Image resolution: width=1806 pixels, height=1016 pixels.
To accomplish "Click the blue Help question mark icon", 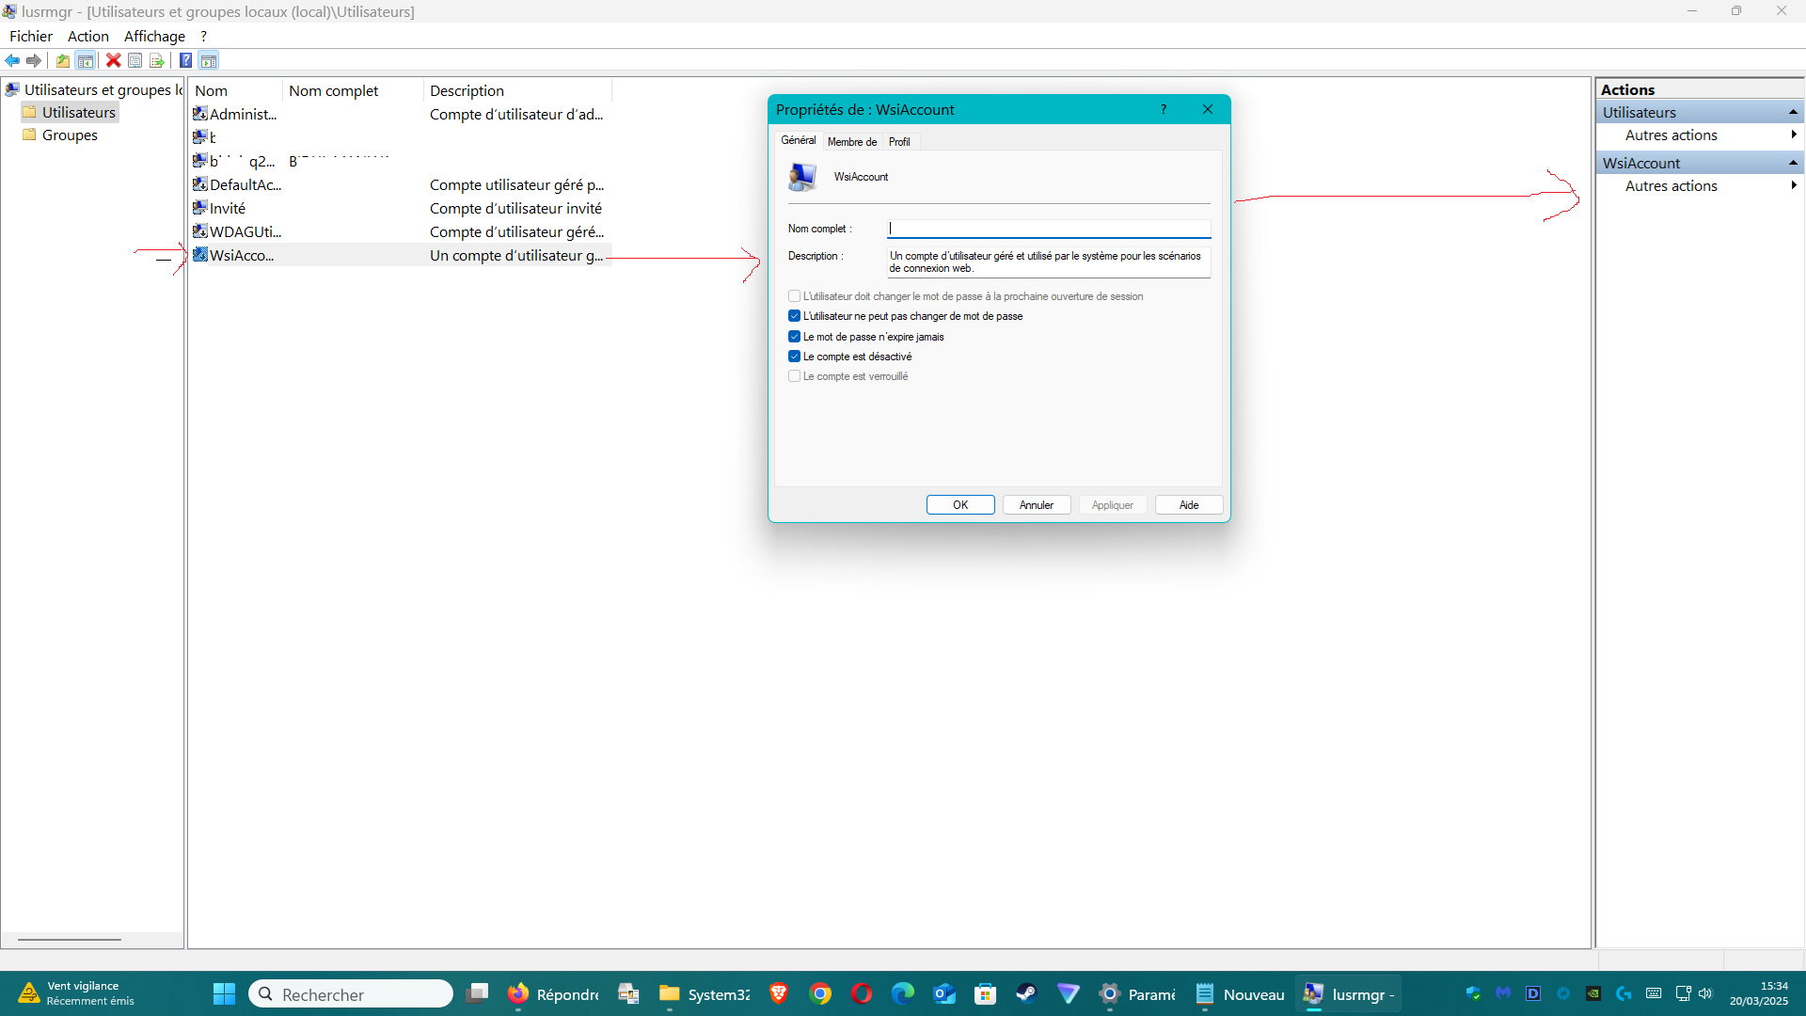I will (186, 61).
